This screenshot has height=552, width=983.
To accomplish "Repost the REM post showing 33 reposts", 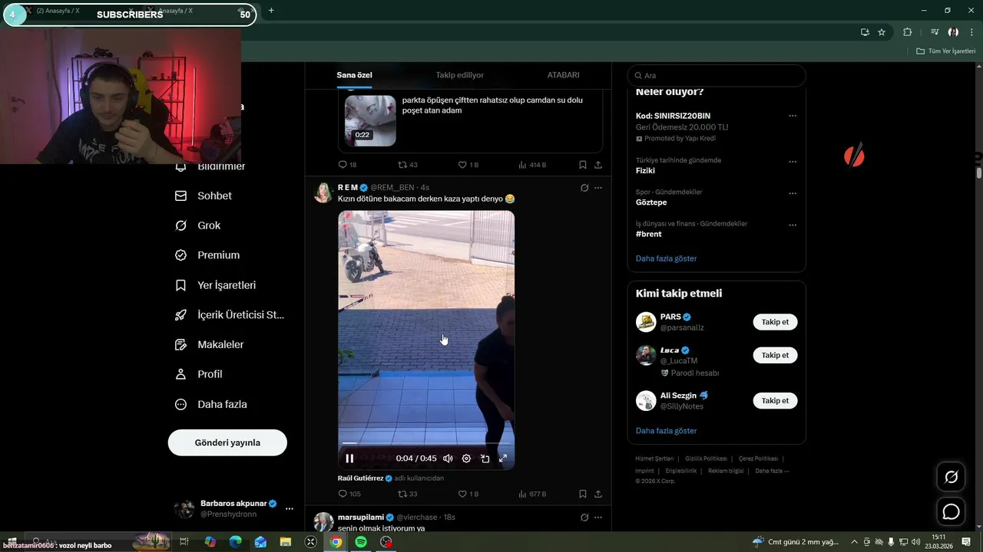I will point(408,494).
